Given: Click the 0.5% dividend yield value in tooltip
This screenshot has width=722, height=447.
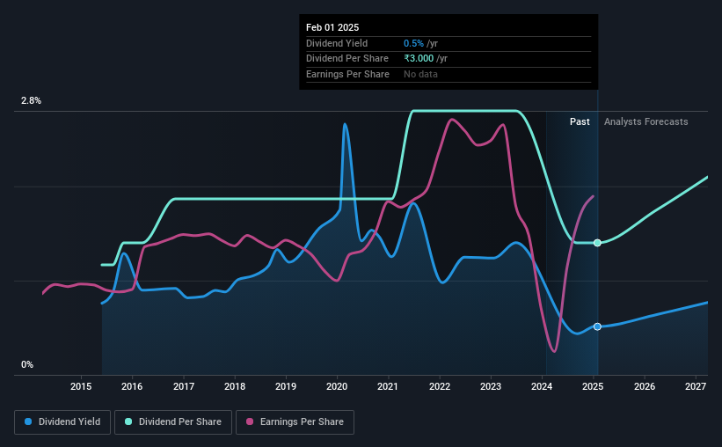Looking at the screenshot, I should [413, 43].
